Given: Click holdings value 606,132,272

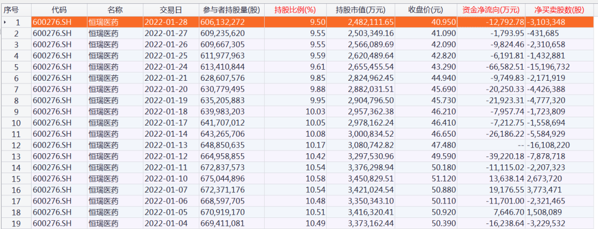Looking at the screenshot, I should (x=223, y=23).
